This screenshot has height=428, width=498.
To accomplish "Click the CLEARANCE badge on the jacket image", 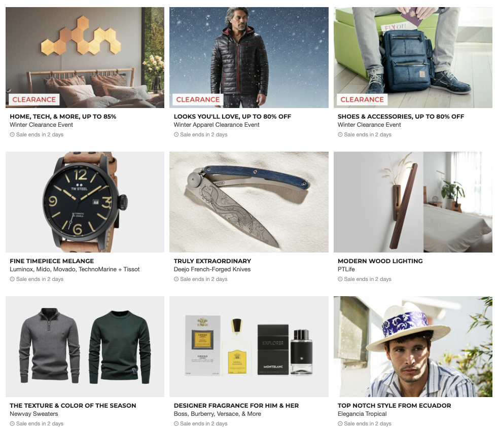I will click(x=198, y=100).
